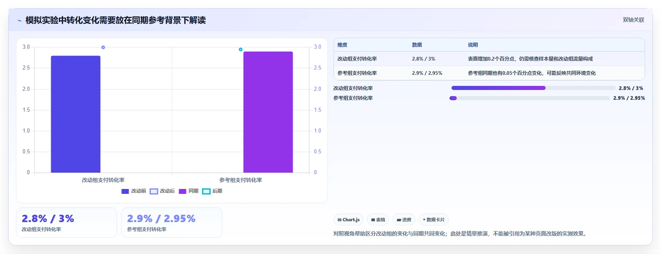Select table cell 参考组支付转化率
Viewport: 661px width, 254px height.
point(357,73)
